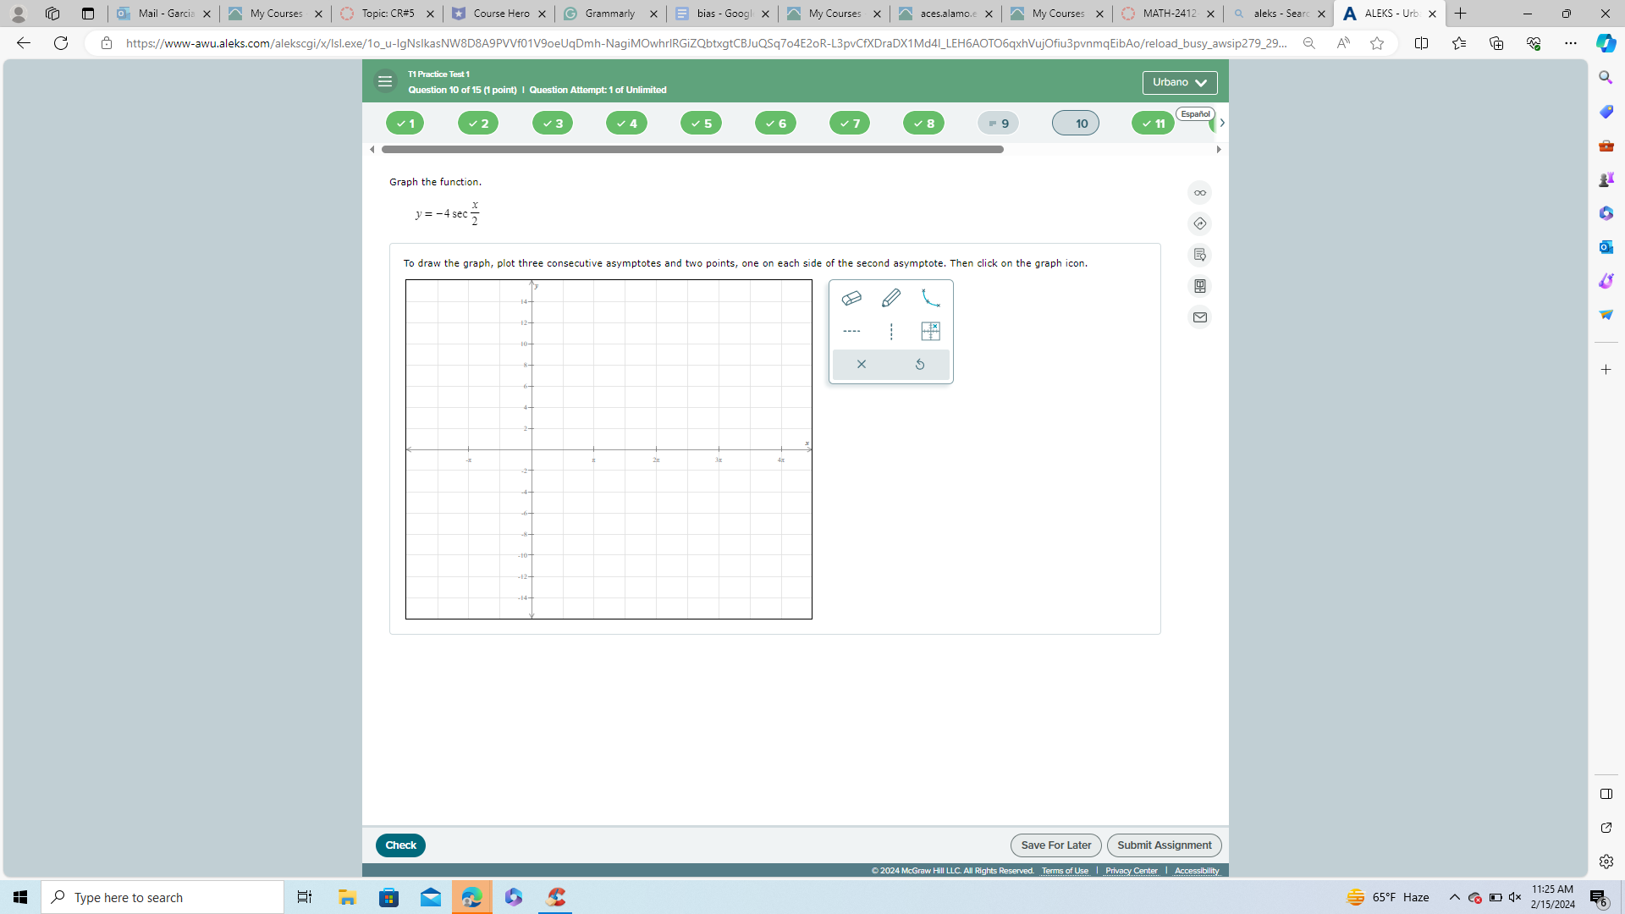Select the pencil drawing tool
The image size is (1625, 914).
(890, 298)
